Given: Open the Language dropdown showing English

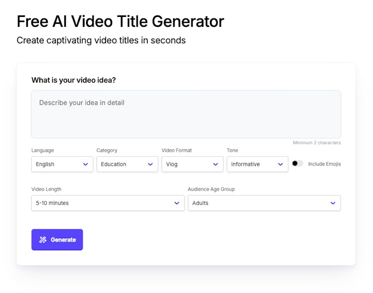Looking at the screenshot, I should 57,164.
